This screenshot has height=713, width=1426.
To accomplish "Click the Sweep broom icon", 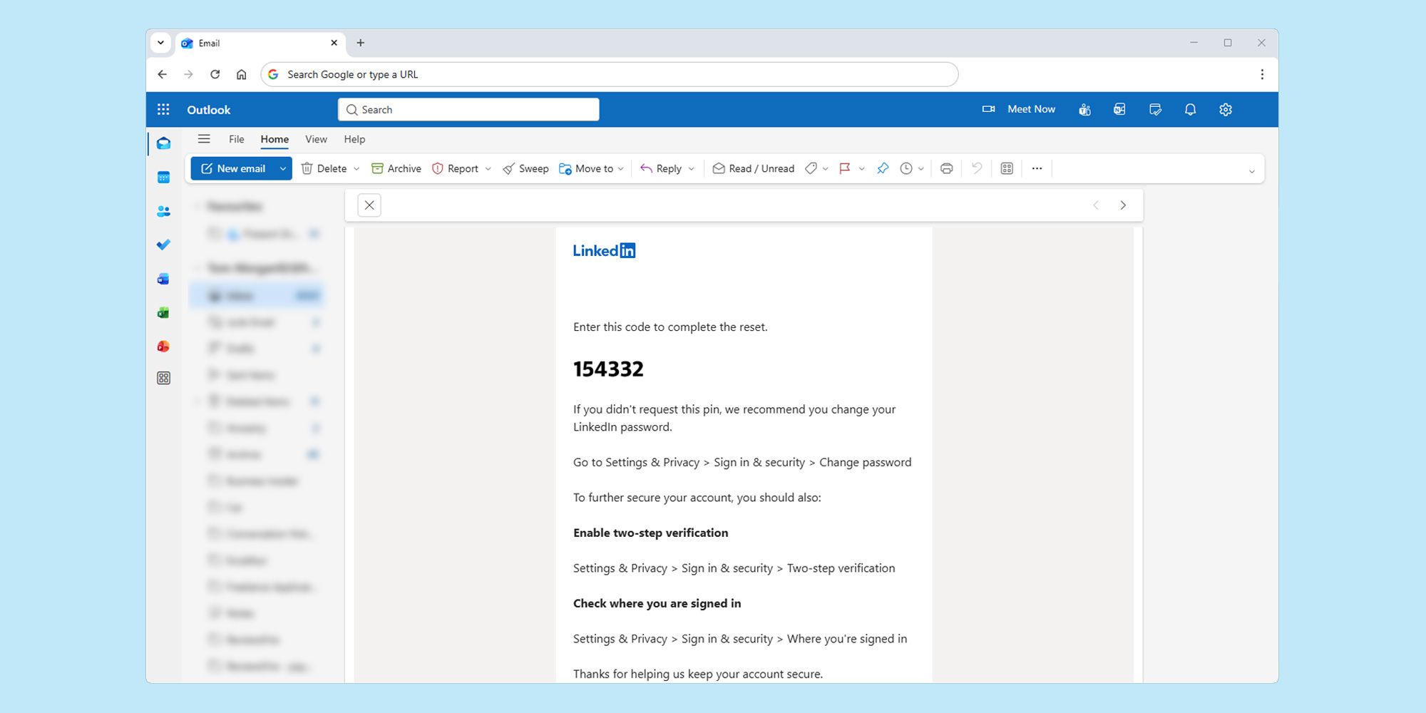I will coord(508,168).
